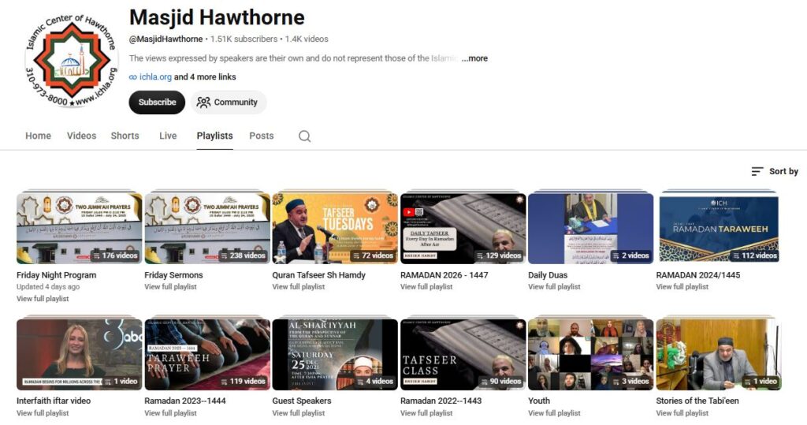Click the @MasjidHawthorne handle text
Screen dimensions: 807x425
click(165, 39)
